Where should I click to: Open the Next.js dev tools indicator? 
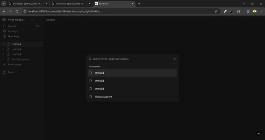(x=258, y=134)
